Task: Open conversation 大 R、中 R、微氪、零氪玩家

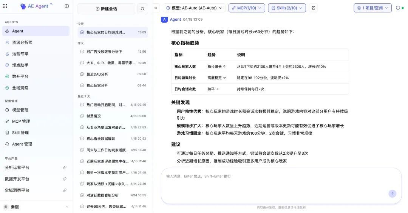Action: pos(113,63)
